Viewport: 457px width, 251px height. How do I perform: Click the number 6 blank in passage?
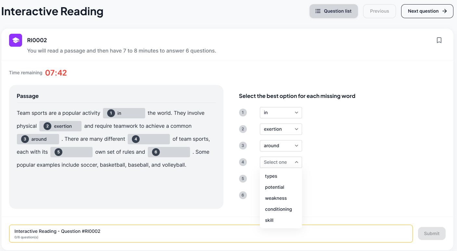(x=169, y=152)
